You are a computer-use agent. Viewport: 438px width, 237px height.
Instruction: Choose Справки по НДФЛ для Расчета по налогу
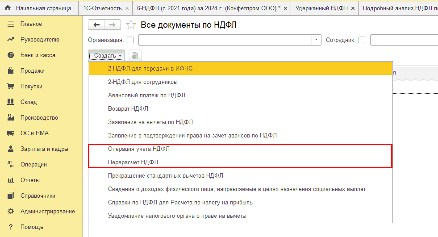click(241, 202)
